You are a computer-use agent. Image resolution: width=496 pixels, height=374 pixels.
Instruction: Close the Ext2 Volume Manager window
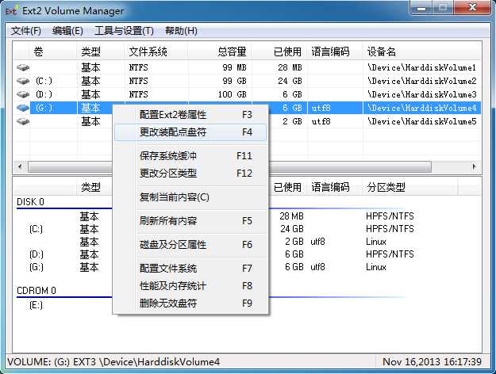[472, 8]
